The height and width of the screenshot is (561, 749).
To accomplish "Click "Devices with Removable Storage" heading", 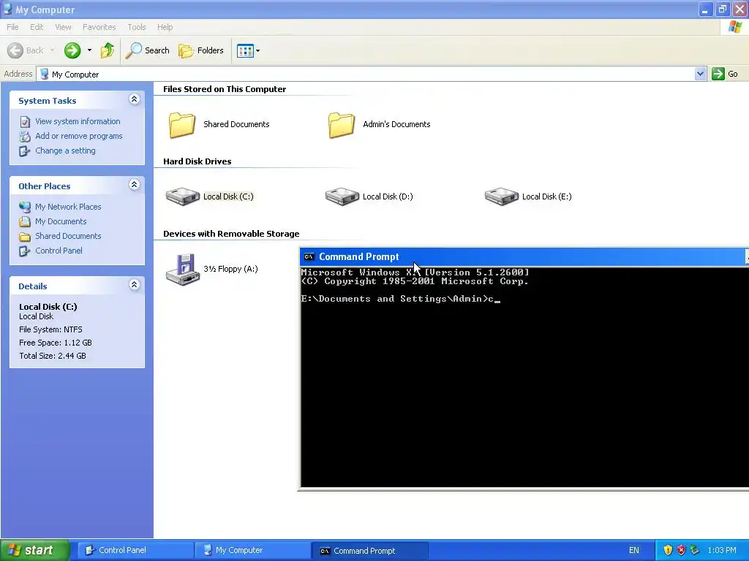I will (231, 234).
